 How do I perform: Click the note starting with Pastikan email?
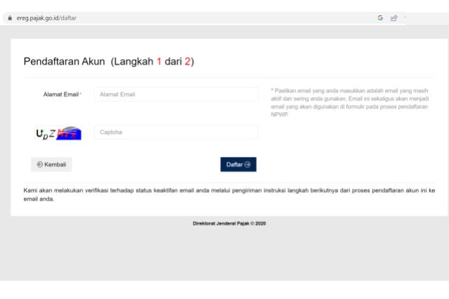[x=349, y=103]
